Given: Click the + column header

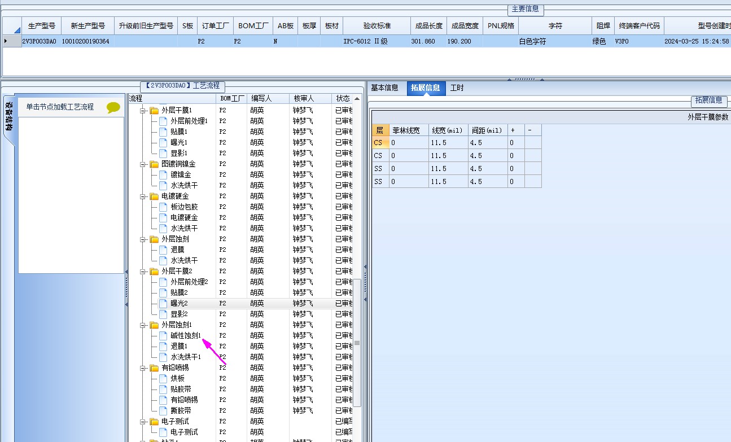Looking at the screenshot, I should pos(516,130).
